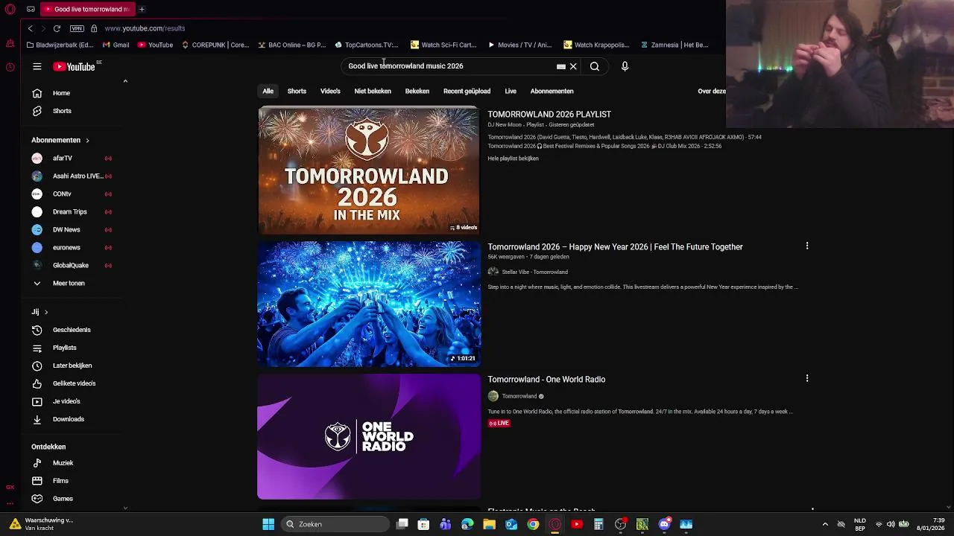Open options menu for Happy New Year video
Viewport: 954px width, 536px height.
coord(806,246)
